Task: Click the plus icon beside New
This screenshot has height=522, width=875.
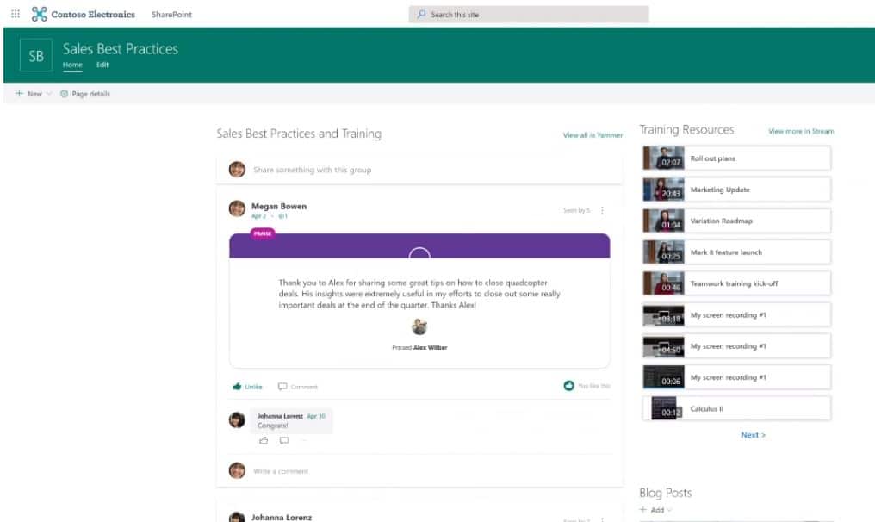Action: pyautogui.click(x=19, y=93)
